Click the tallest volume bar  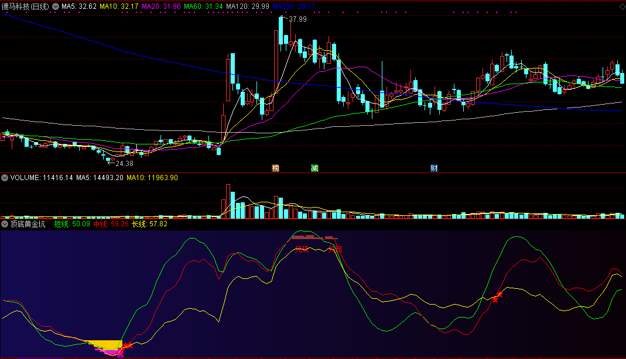point(228,201)
